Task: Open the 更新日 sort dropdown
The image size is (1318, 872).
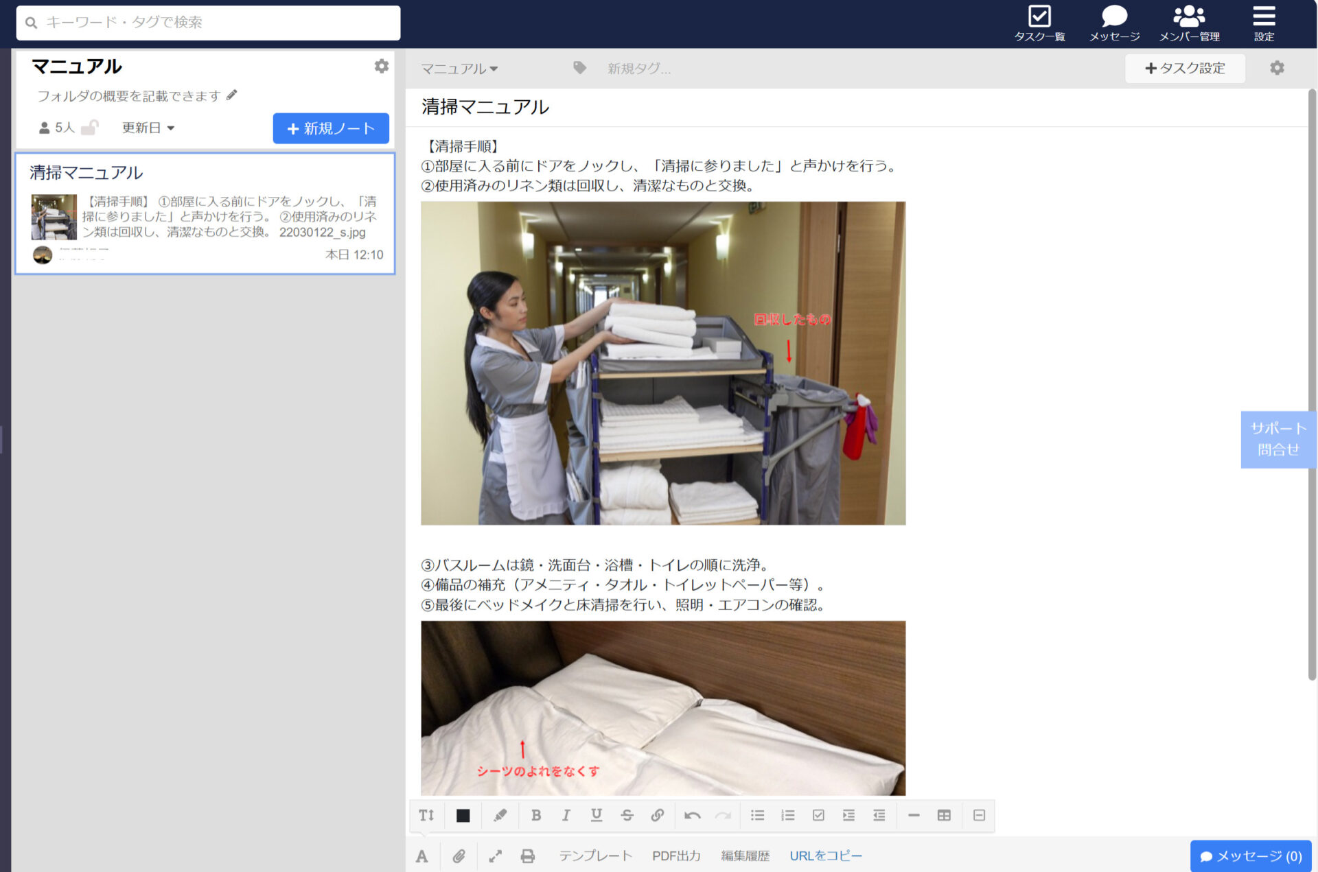Action: pyautogui.click(x=148, y=128)
